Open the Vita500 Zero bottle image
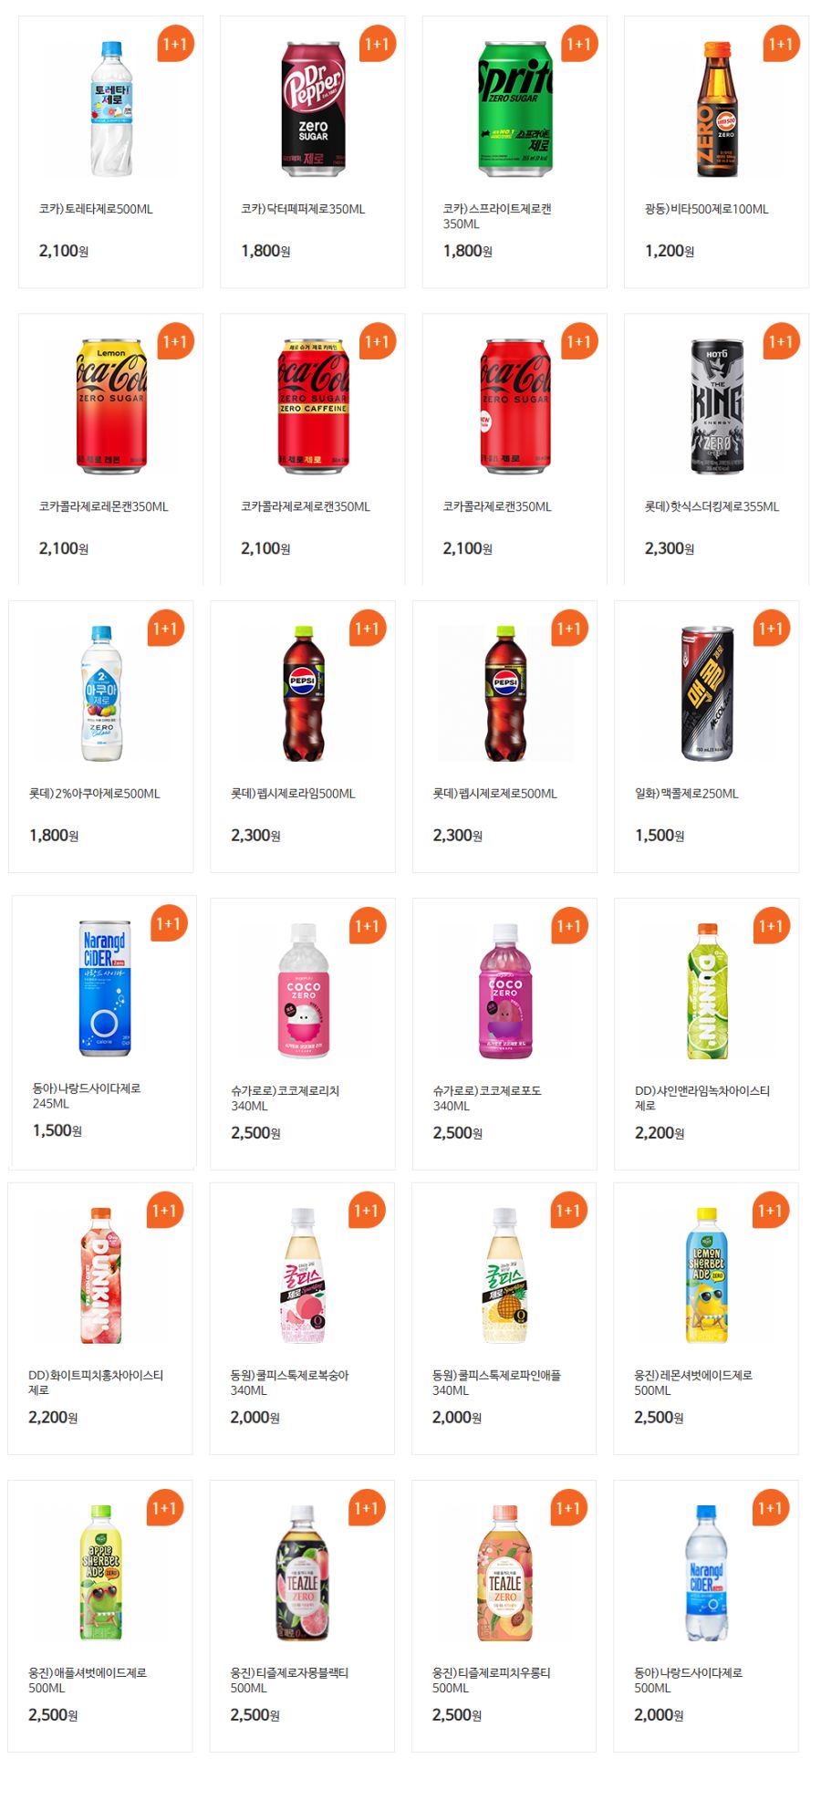 (718, 109)
